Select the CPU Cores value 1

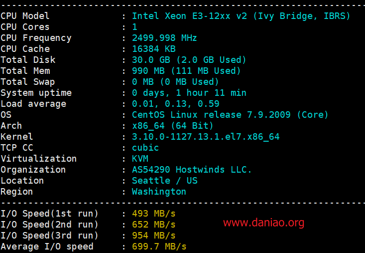pyautogui.click(x=134, y=27)
